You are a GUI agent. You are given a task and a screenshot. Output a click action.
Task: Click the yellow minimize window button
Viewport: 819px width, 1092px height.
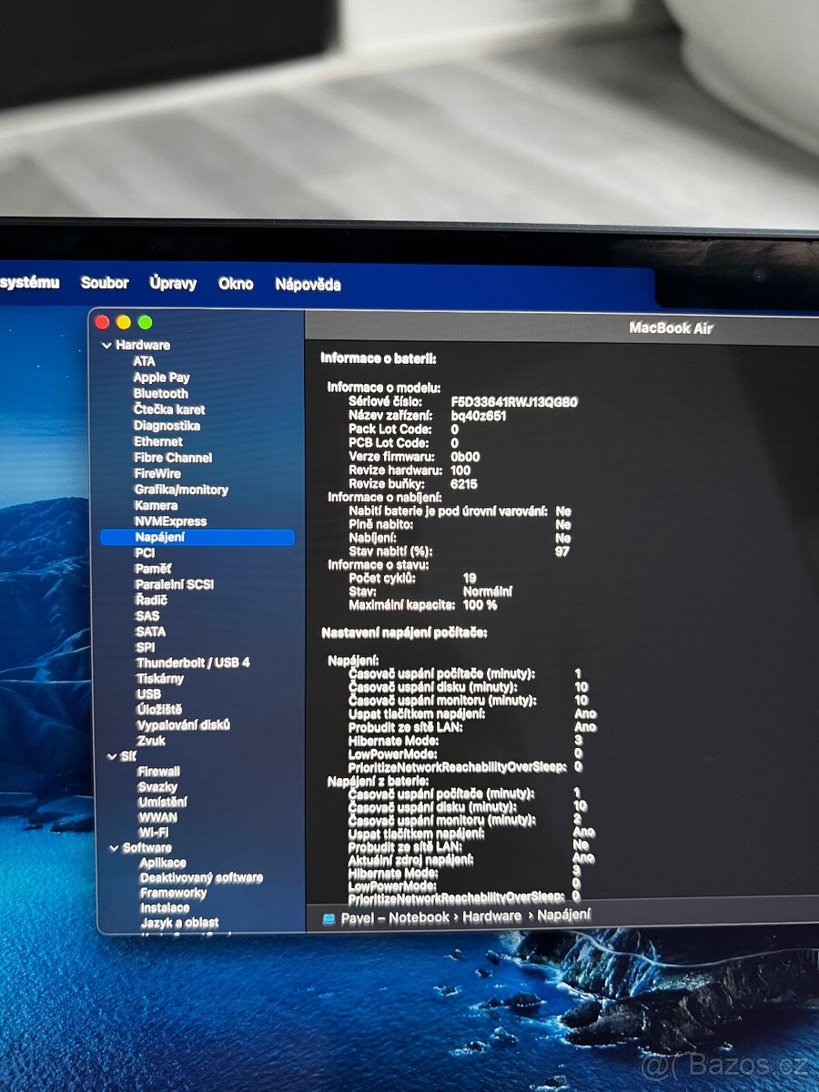pyautogui.click(x=123, y=322)
